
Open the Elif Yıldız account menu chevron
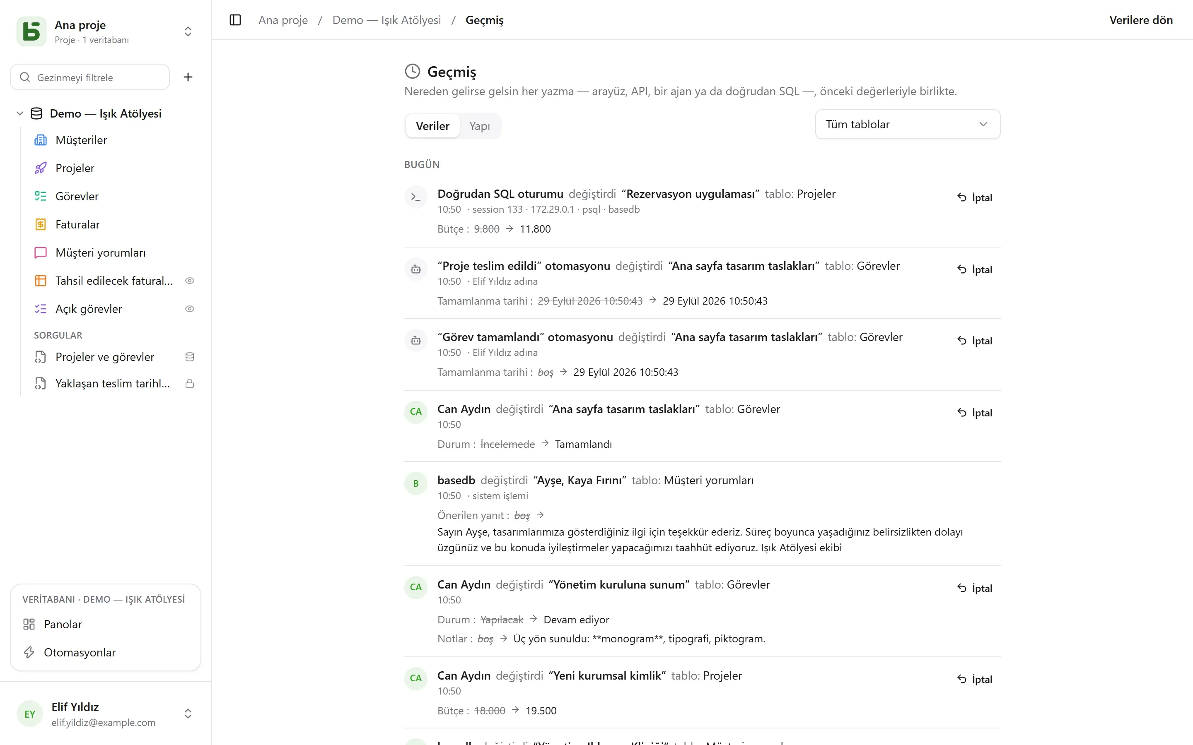point(188,714)
